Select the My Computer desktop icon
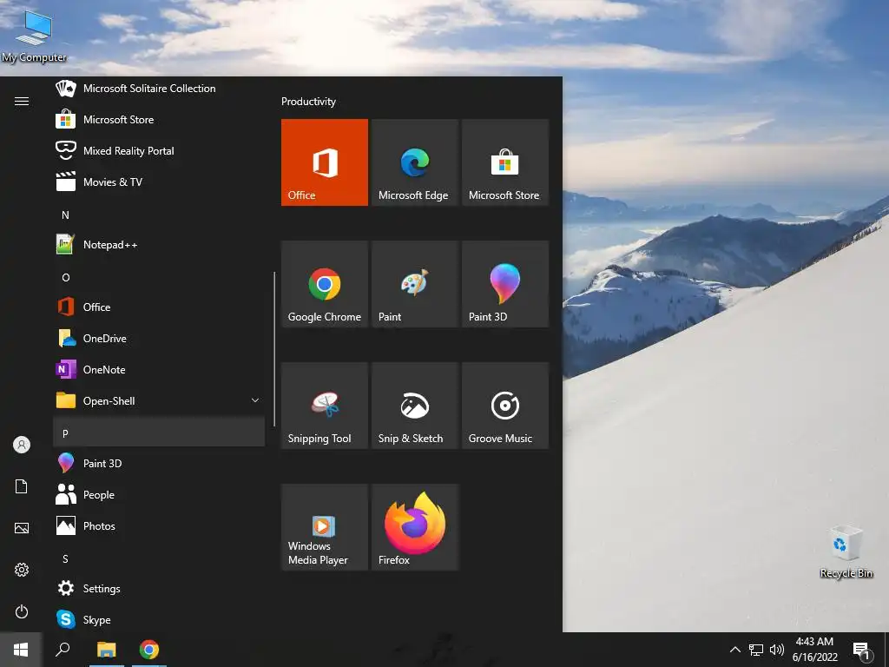889x667 pixels. (x=34, y=35)
